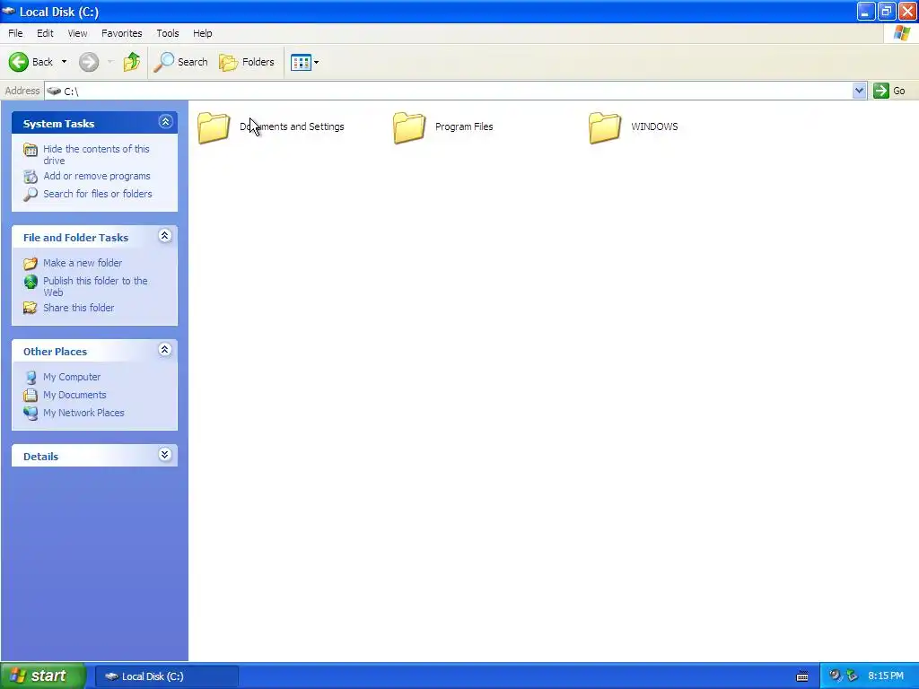The width and height of the screenshot is (919, 689).
Task: Open My Documents from Other Places
Action: point(74,395)
